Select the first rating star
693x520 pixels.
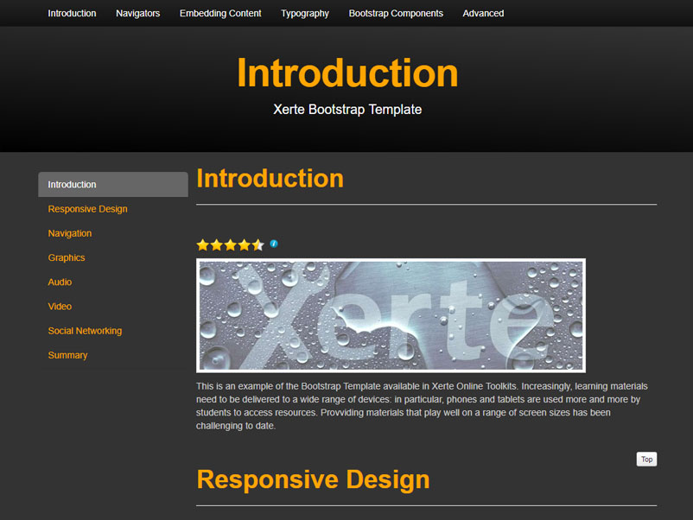click(x=203, y=244)
